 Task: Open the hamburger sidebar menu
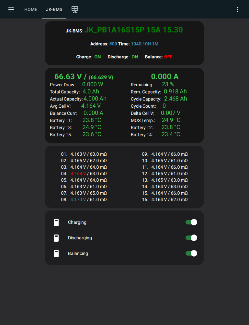click(x=11, y=9)
